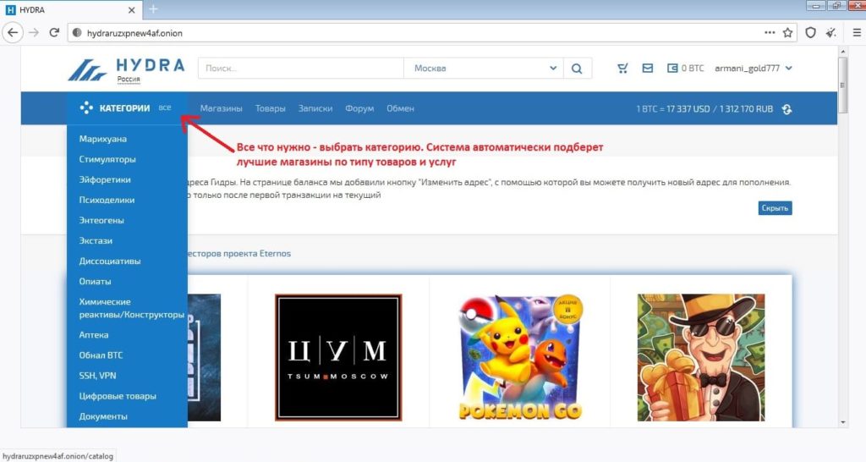The height and width of the screenshot is (462, 866).
Task: Open the Форум navigation item
Action: pyautogui.click(x=359, y=108)
